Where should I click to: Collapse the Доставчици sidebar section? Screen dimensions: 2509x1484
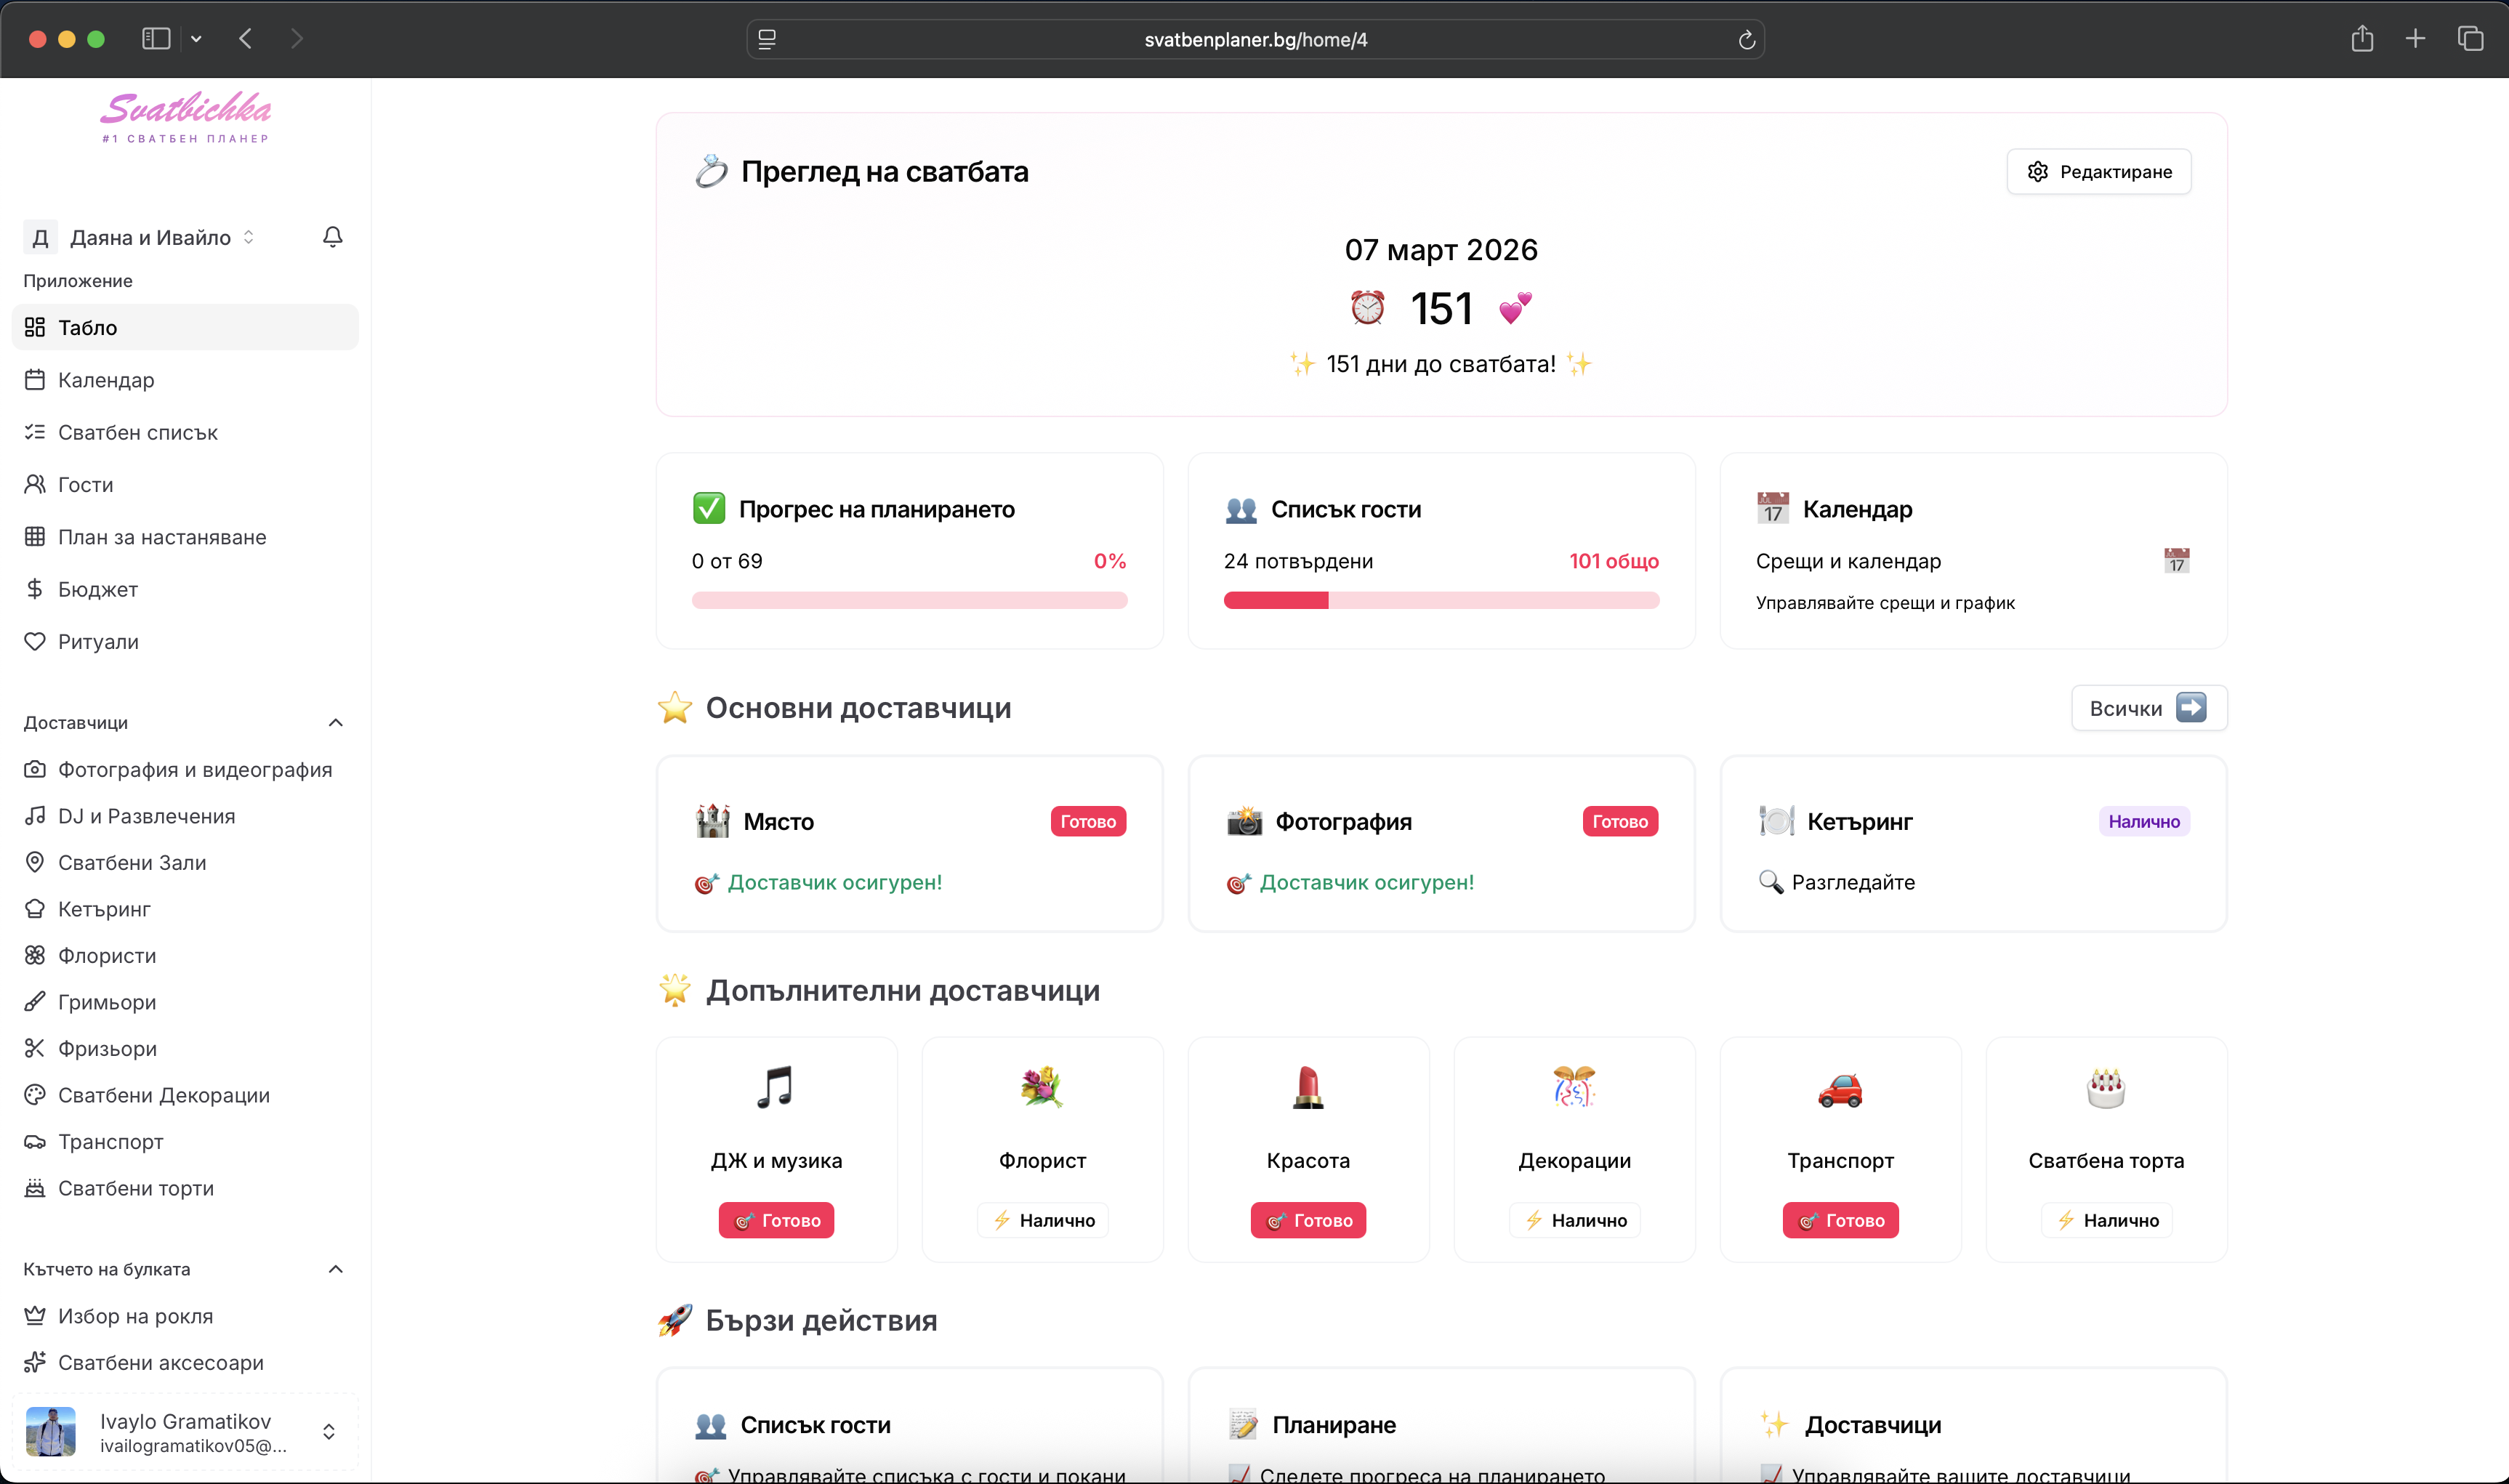coord(335,722)
